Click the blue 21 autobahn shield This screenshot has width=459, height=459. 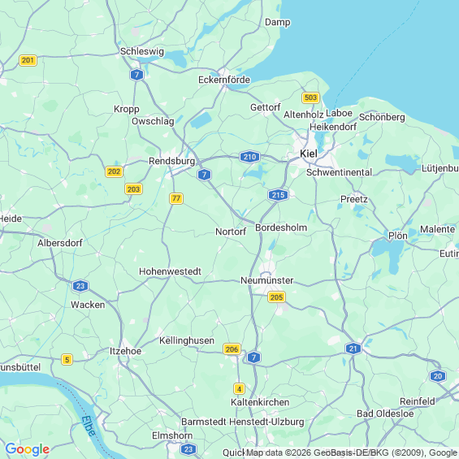pos(353,349)
